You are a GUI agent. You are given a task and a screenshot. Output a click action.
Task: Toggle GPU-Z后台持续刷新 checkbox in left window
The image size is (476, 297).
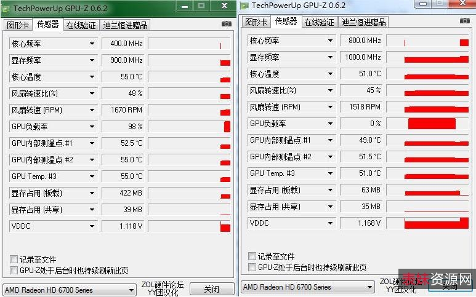coord(14,271)
